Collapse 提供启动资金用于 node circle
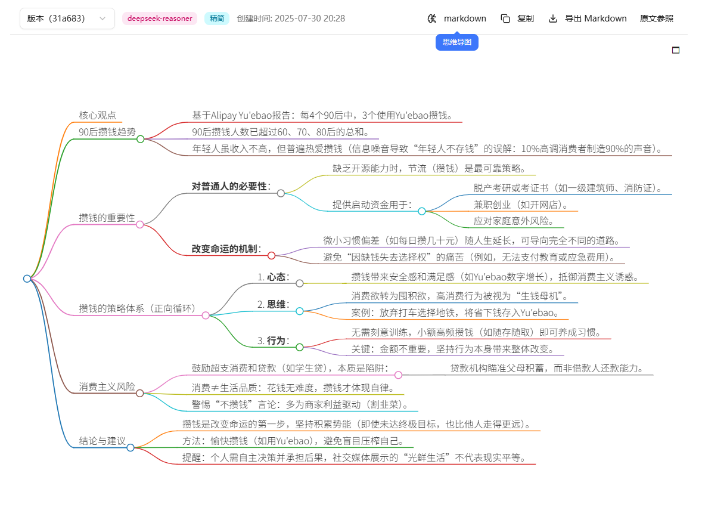This screenshot has height=532, width=702. coord(422,211)
